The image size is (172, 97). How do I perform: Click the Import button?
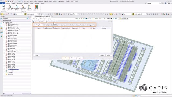102,56
